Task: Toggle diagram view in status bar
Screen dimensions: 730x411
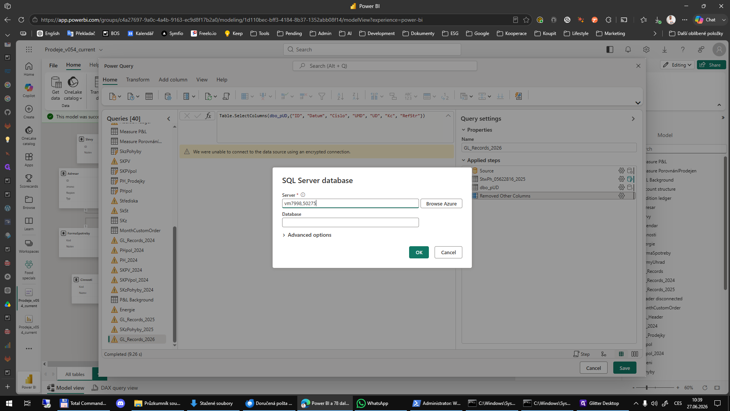Action: point(604,354)
